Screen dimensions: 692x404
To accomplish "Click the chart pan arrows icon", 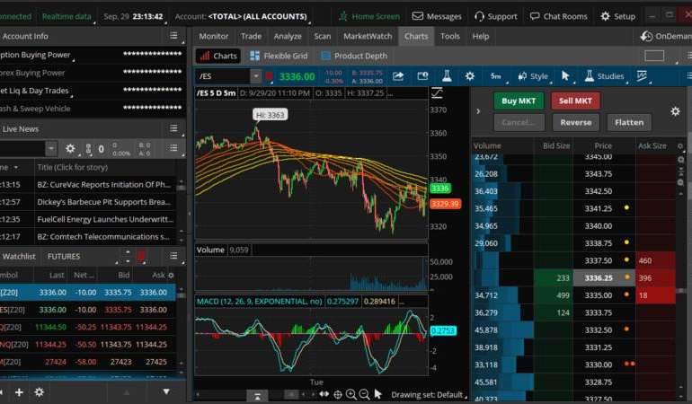I will coord(324,394).
